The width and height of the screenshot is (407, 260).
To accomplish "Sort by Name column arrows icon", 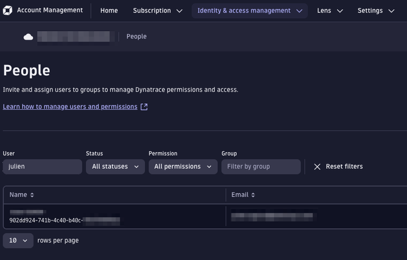I will click(32, 195).
